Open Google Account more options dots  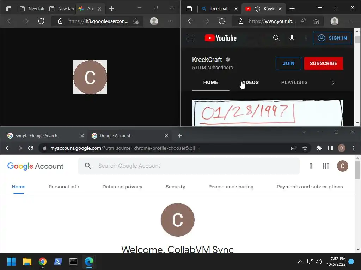[311, 166]
